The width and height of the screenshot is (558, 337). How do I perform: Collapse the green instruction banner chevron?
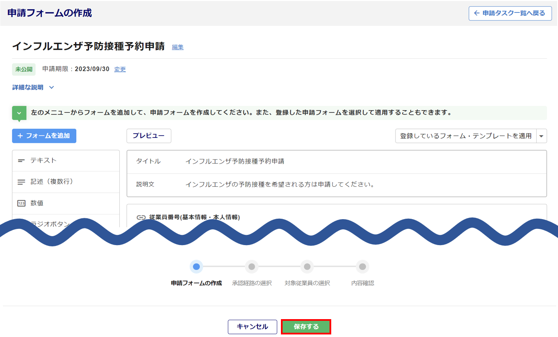(x=19, y=113)
